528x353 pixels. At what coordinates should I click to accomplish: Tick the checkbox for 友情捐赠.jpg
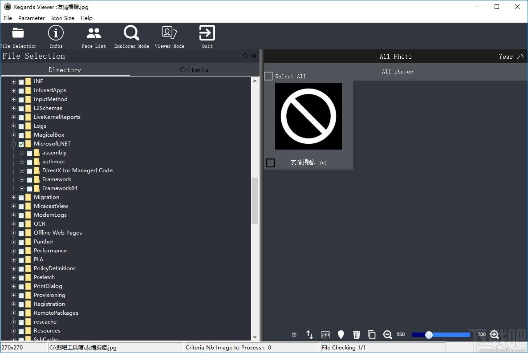pyautogui.click(x=271, y=162)
